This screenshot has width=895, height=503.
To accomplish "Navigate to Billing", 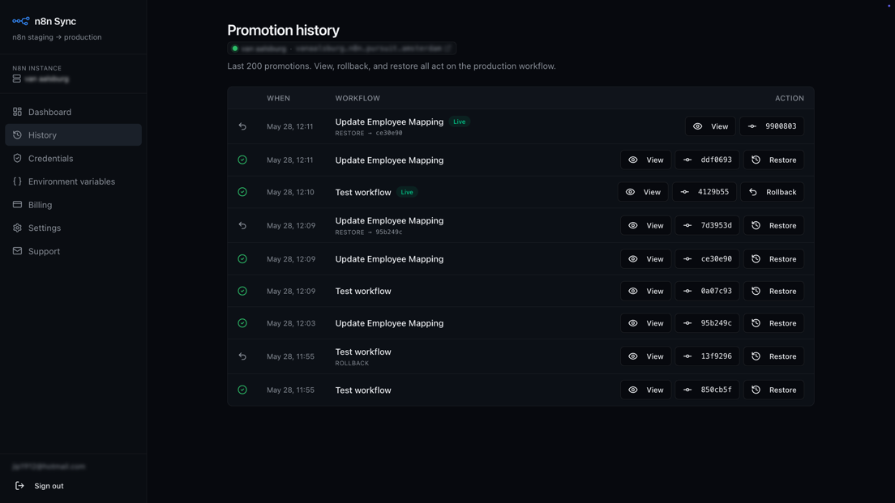I will (x=73, y=205).
